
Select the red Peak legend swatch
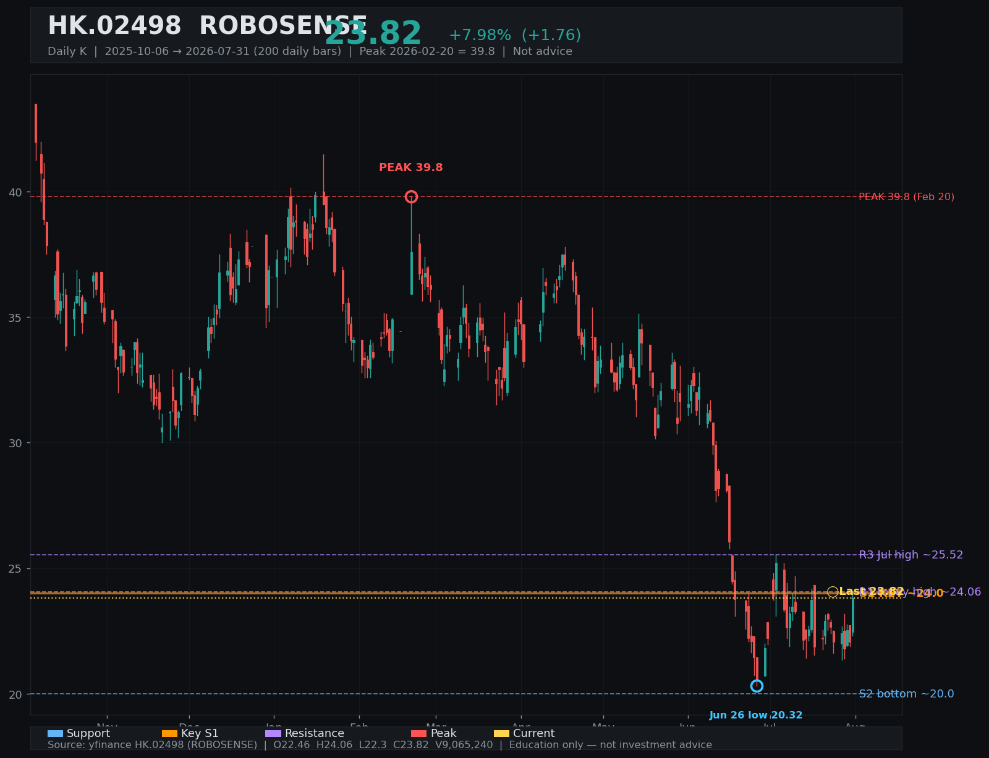coord(419,733)
